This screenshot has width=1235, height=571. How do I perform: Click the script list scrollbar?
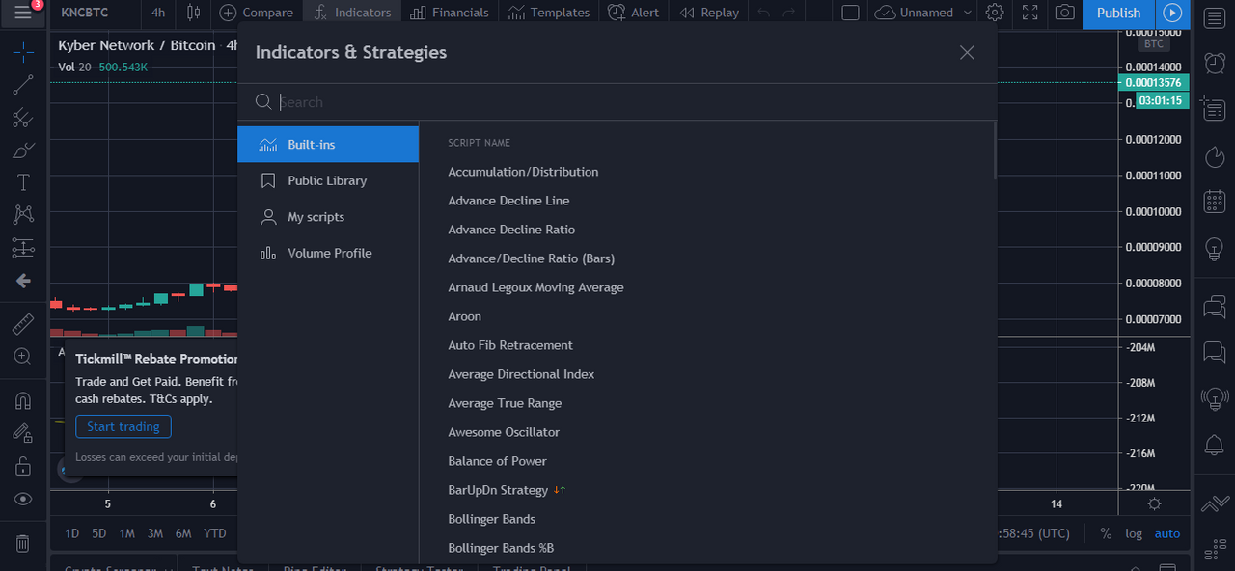tap(995, 150)
